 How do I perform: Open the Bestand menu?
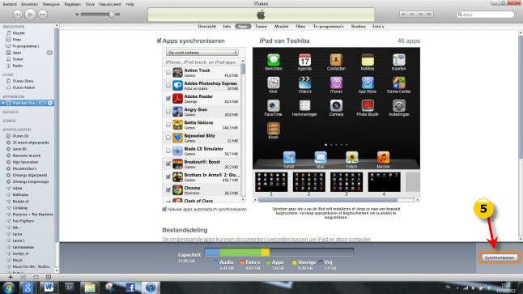point(10,4)
